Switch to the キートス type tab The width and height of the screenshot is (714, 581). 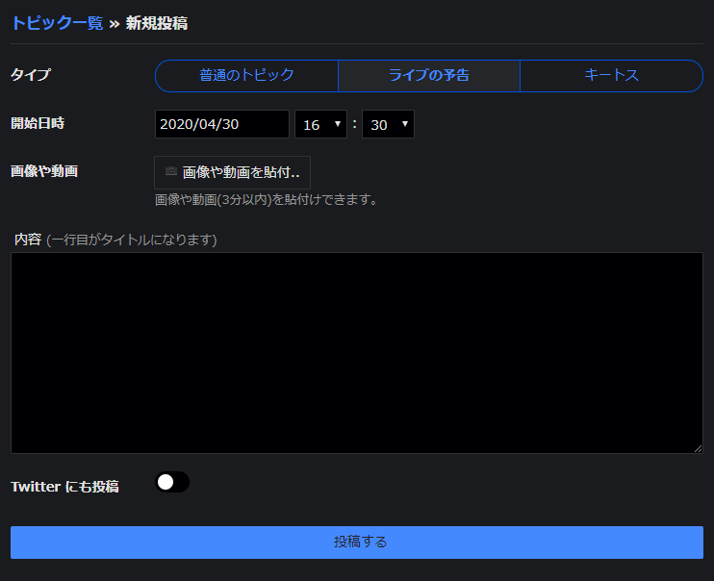pyautogui.click(x=611, y=76)
